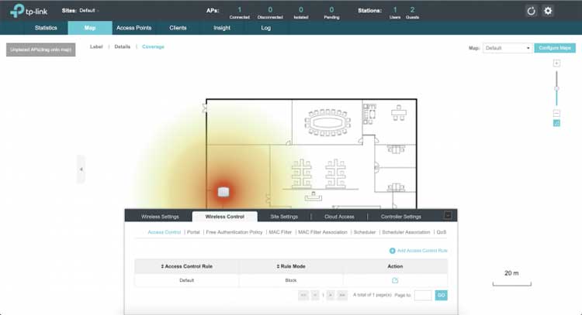Click the map zoom slider handle

click(556, 88)
